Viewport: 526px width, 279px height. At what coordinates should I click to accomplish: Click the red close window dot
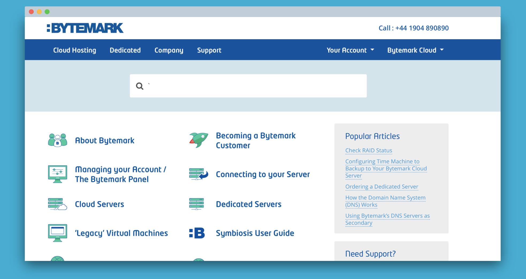31,12
